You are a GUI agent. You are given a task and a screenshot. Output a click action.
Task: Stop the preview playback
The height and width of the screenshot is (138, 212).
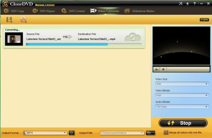click(x=163, y=69)
